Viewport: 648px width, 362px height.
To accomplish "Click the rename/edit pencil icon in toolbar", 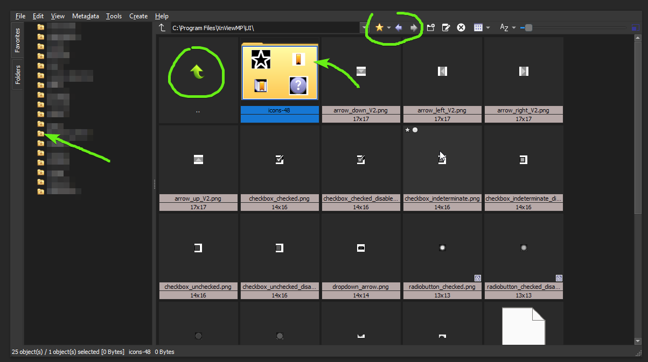I will (x=446, y=27).
